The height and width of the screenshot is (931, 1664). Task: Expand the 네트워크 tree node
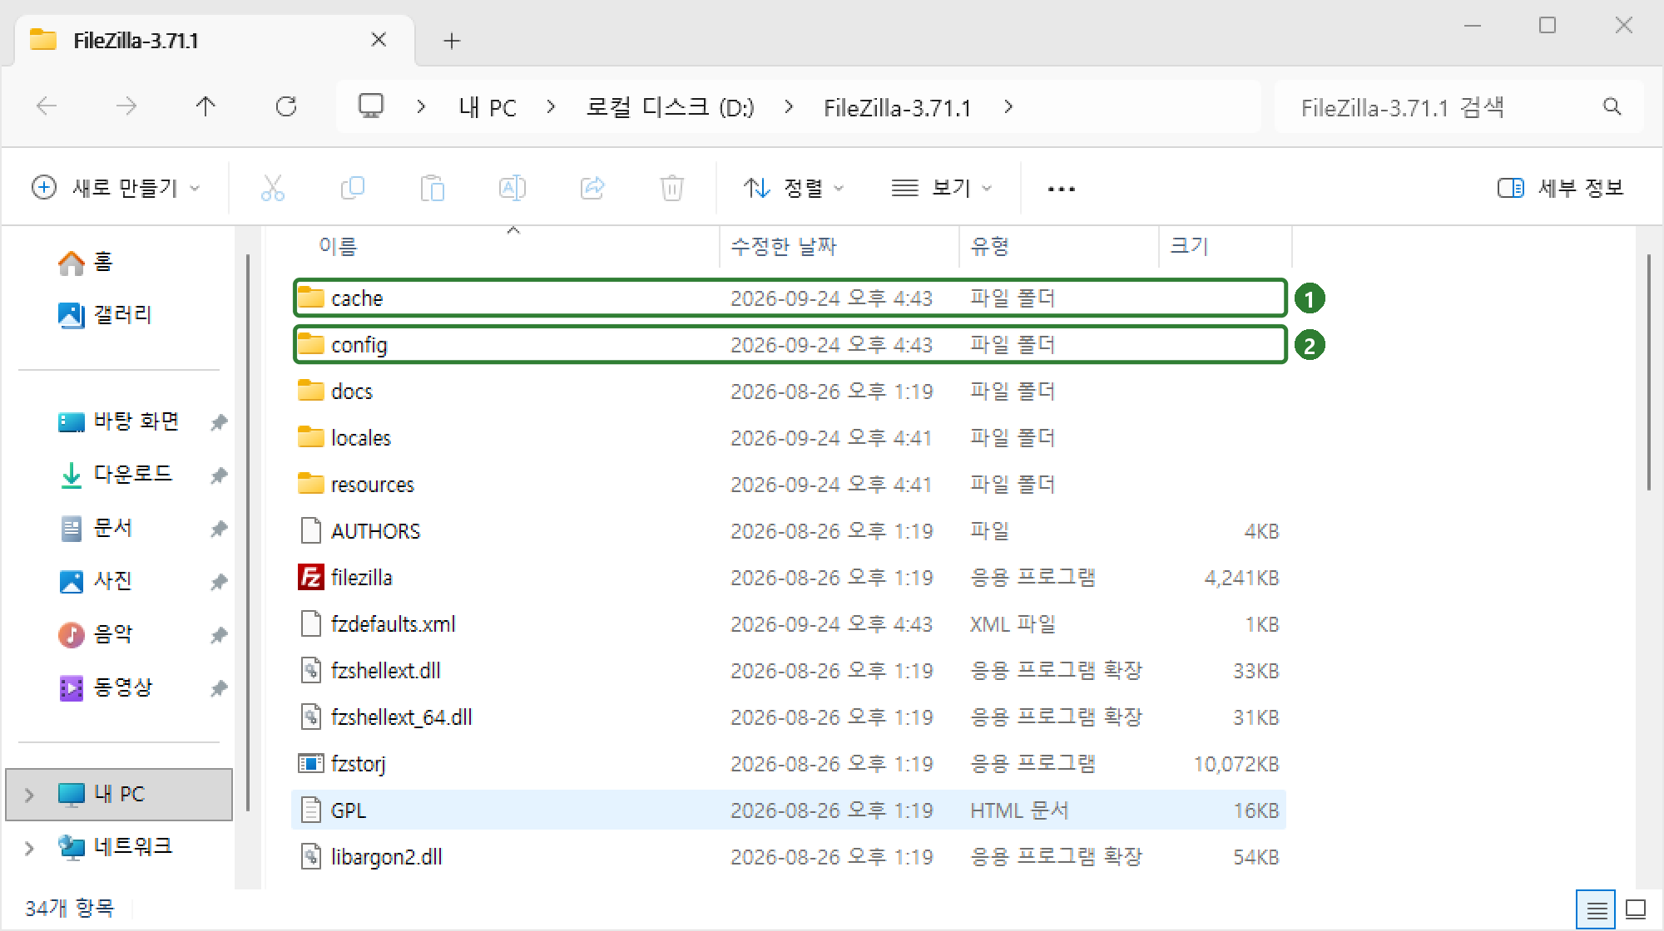click(x=29, y=848)
